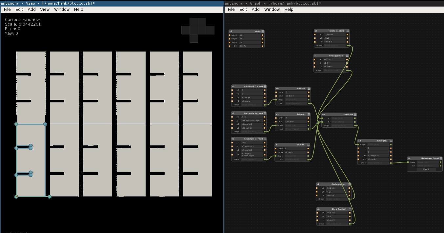
Task: Open File menu in View window
Action: pyautogui.click(x=7, y=9)
